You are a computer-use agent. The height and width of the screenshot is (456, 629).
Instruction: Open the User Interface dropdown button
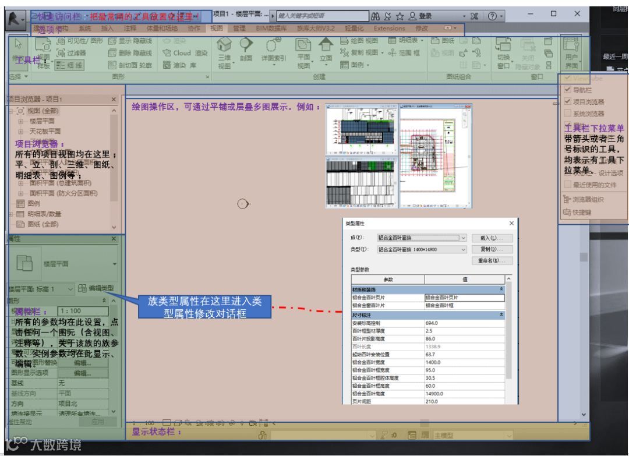[571, 54]
